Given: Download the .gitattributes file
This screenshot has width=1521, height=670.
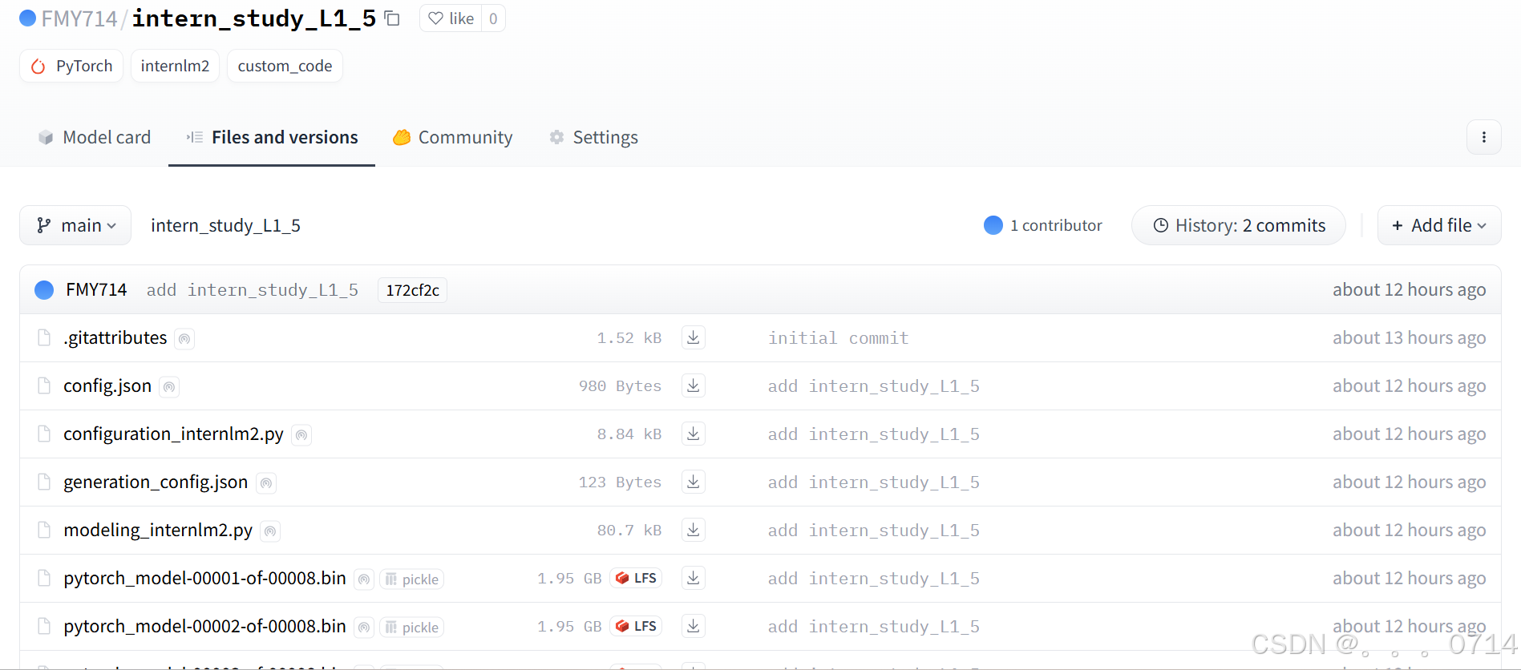Looking at the screenshot, I should point(694,337).
